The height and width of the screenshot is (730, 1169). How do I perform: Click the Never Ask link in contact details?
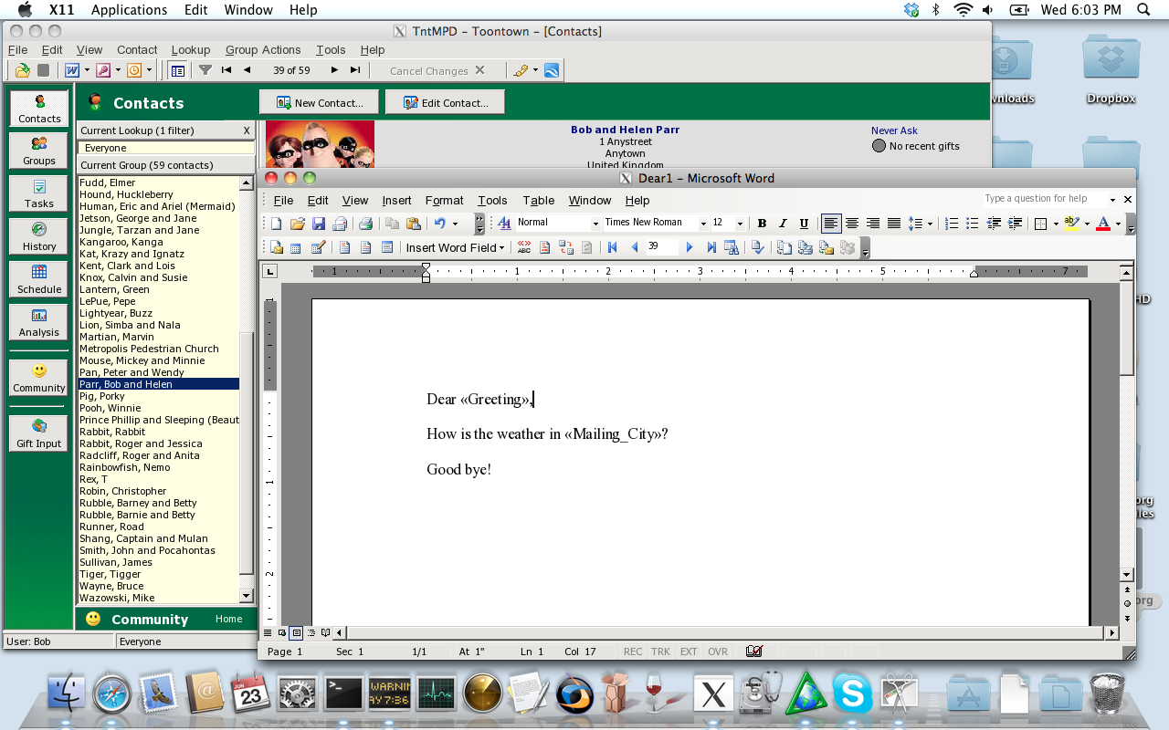pyautogui.click(x=894, y=130)
